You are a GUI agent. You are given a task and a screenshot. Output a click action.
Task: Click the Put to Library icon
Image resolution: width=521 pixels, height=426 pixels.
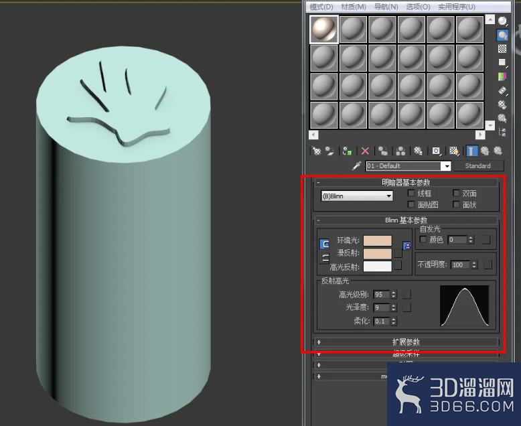[418, 151]
